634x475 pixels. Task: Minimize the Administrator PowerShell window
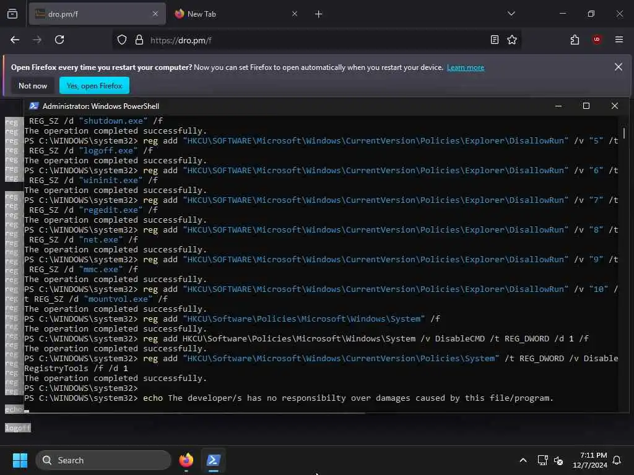point(558,106)
